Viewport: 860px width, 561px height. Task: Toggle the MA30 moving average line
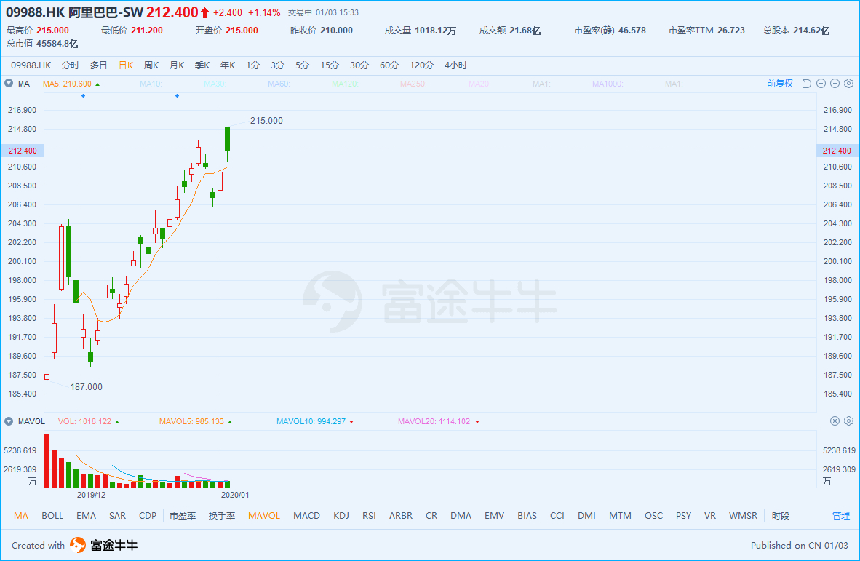tap(215, 84)
